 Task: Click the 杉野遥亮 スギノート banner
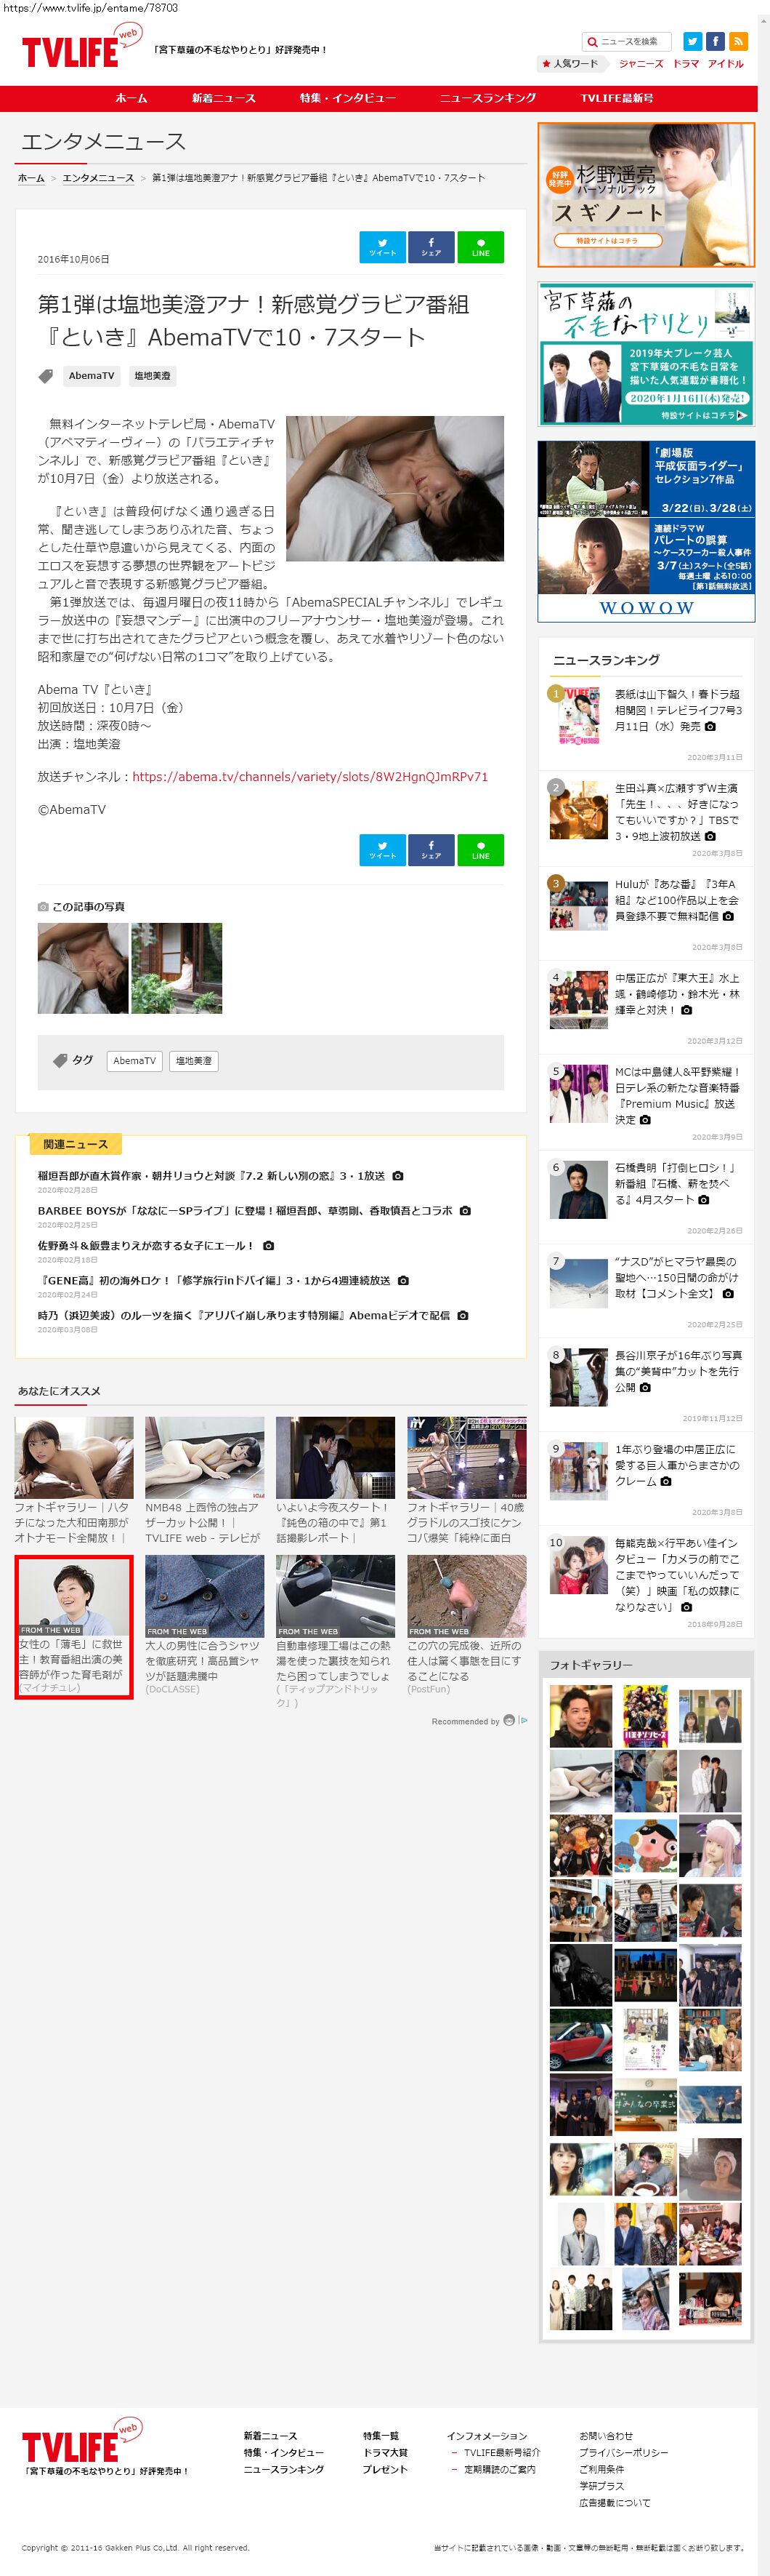click(645, 195)
